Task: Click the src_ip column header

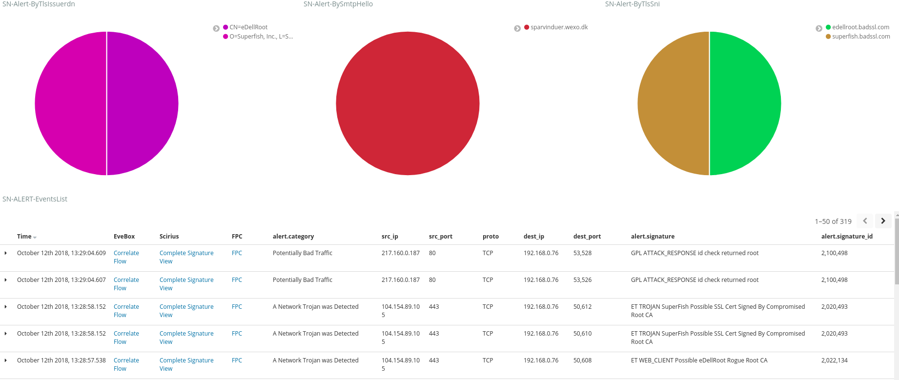Action: click(x=390, y=237)
